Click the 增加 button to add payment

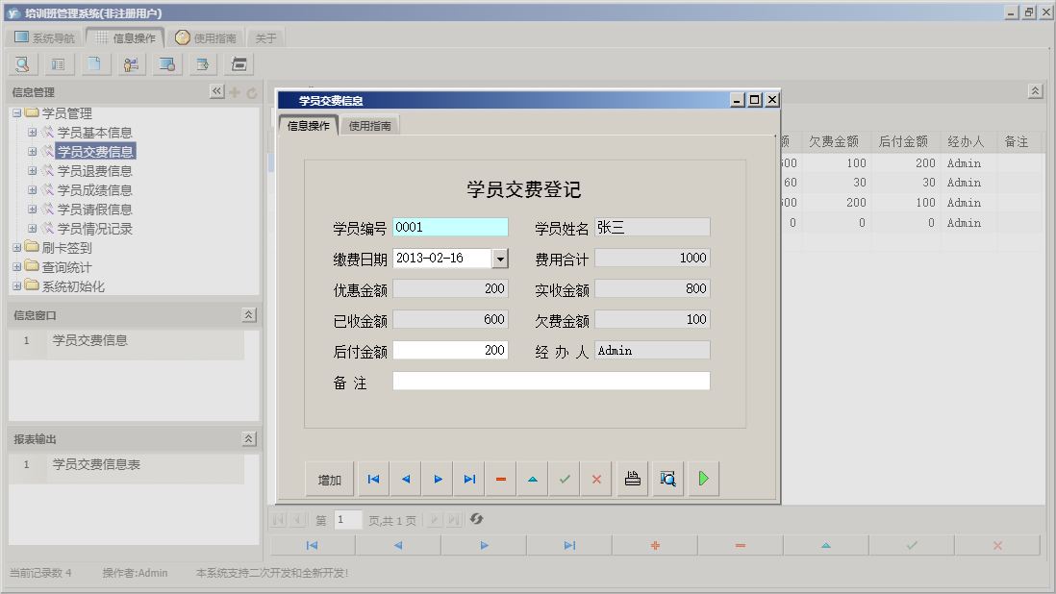click(330, 478)
